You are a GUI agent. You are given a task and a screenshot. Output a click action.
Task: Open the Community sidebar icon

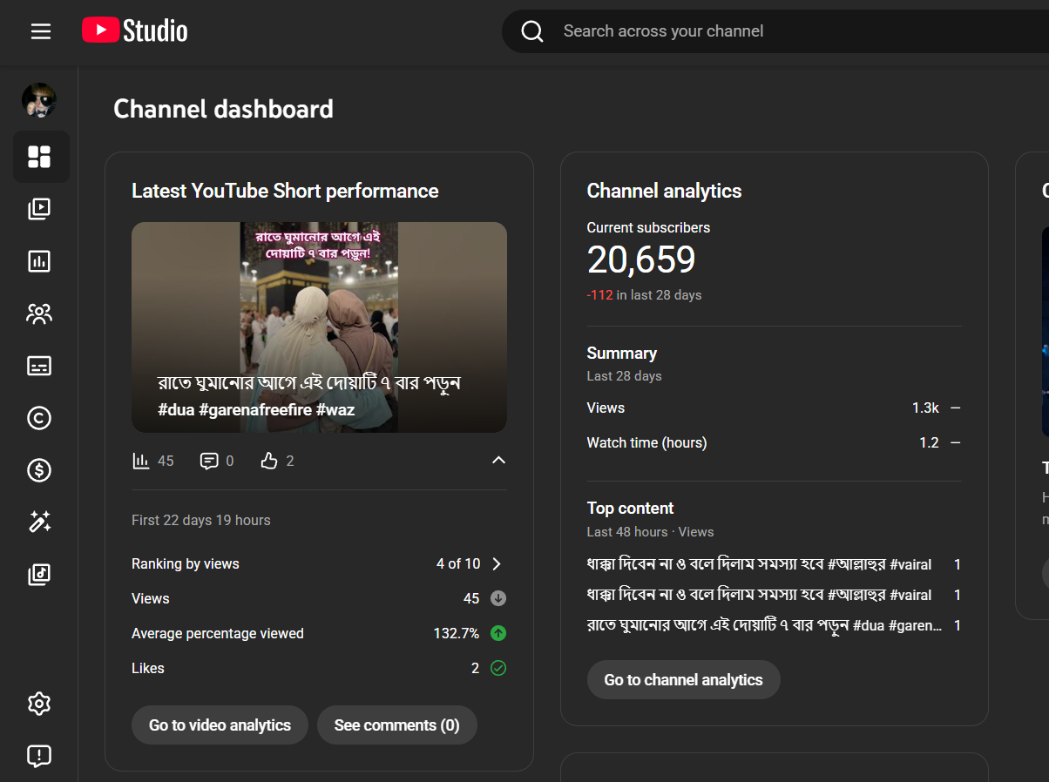(x=40, y=313)
